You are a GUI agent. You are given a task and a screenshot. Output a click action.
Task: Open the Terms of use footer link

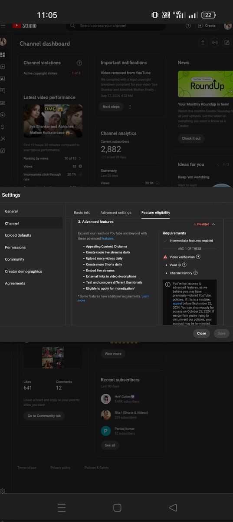pyautogui.click(x=27, y=468)
